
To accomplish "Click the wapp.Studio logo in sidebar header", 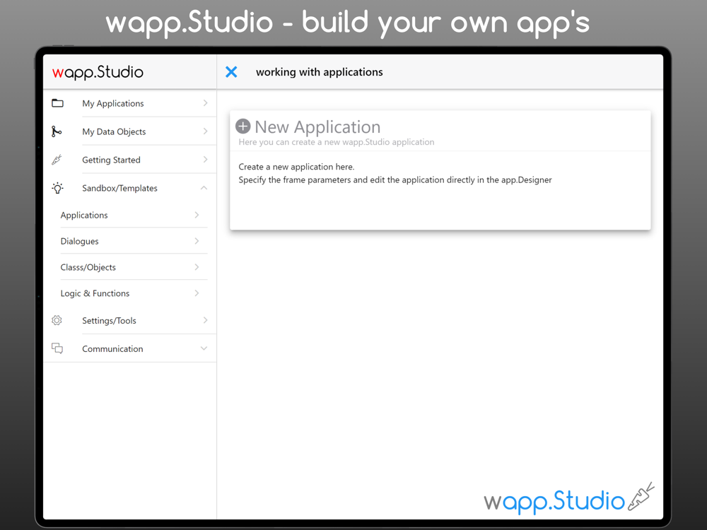I will (x=98, y=72).
